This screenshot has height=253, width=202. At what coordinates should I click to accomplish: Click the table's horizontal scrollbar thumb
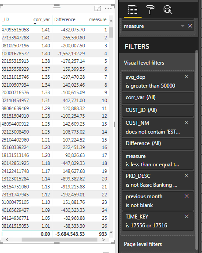click(60, 240)
